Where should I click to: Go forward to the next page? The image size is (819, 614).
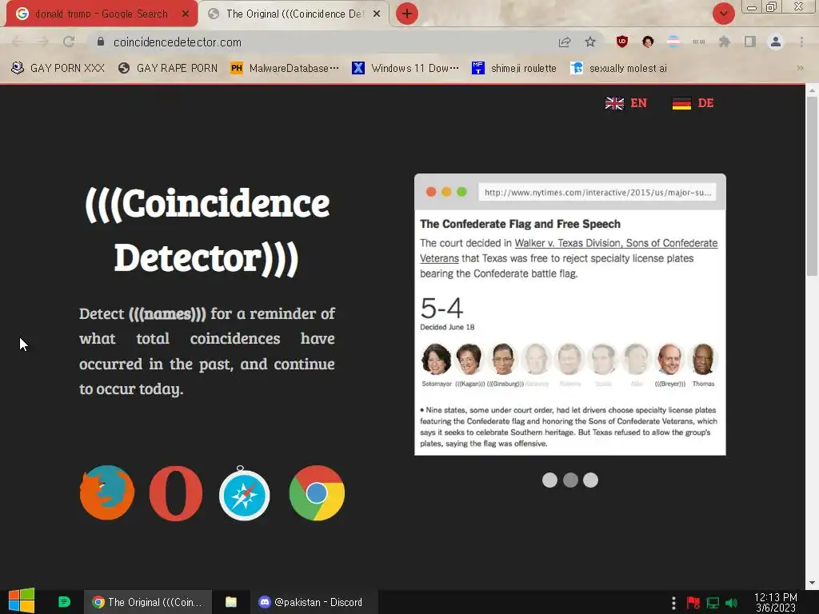[x=43, y=42]
